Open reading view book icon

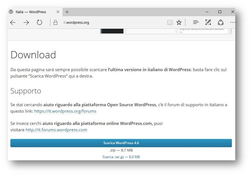170,22
